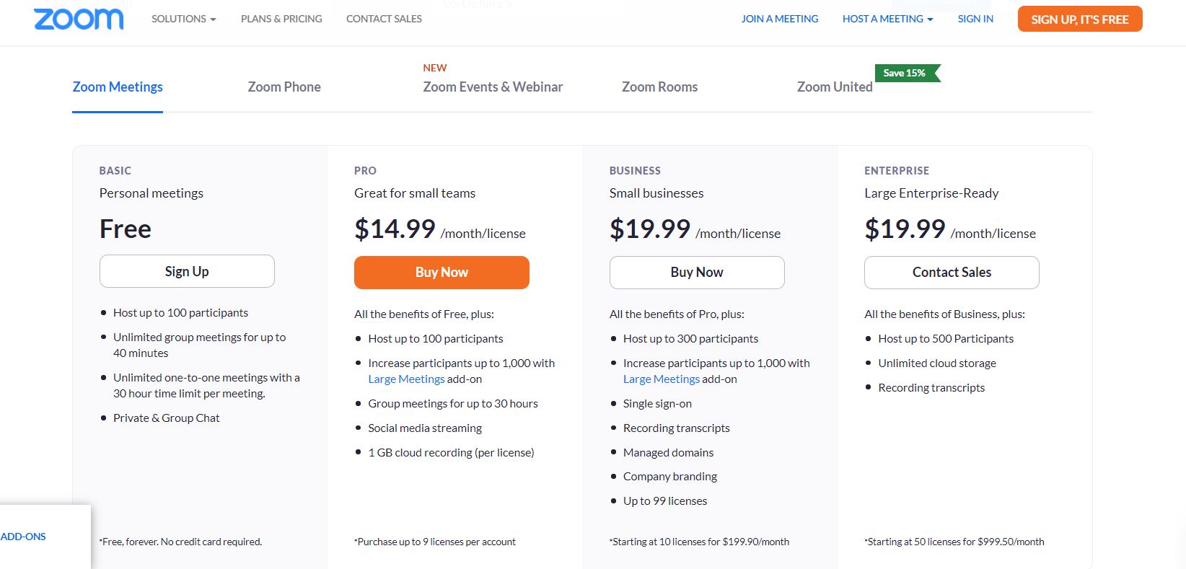The image size is (1186, 569).
Task: Click the Save 15% badge
Action: pyautogui.click(x=907, y=73)
